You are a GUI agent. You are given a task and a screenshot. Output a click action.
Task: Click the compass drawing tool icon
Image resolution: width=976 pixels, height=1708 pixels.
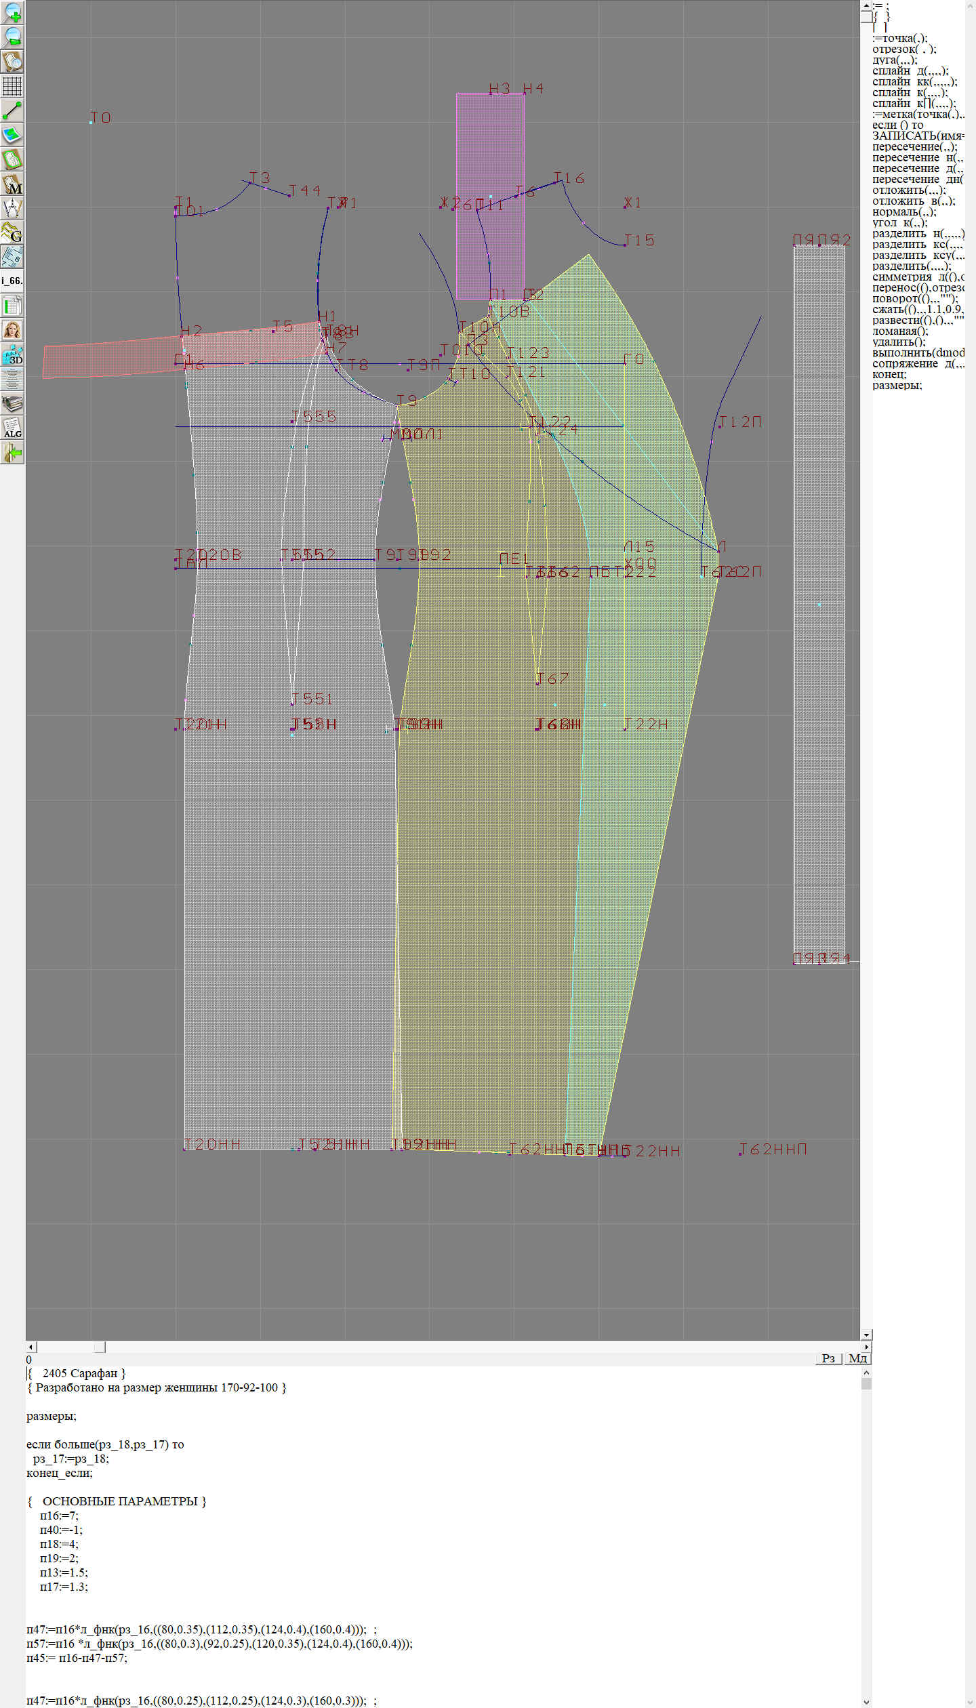[x=12, y=208]
